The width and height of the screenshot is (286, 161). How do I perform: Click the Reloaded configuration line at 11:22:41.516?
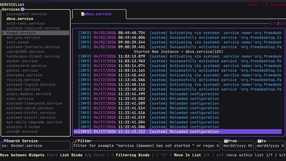(x=178, y=113)
